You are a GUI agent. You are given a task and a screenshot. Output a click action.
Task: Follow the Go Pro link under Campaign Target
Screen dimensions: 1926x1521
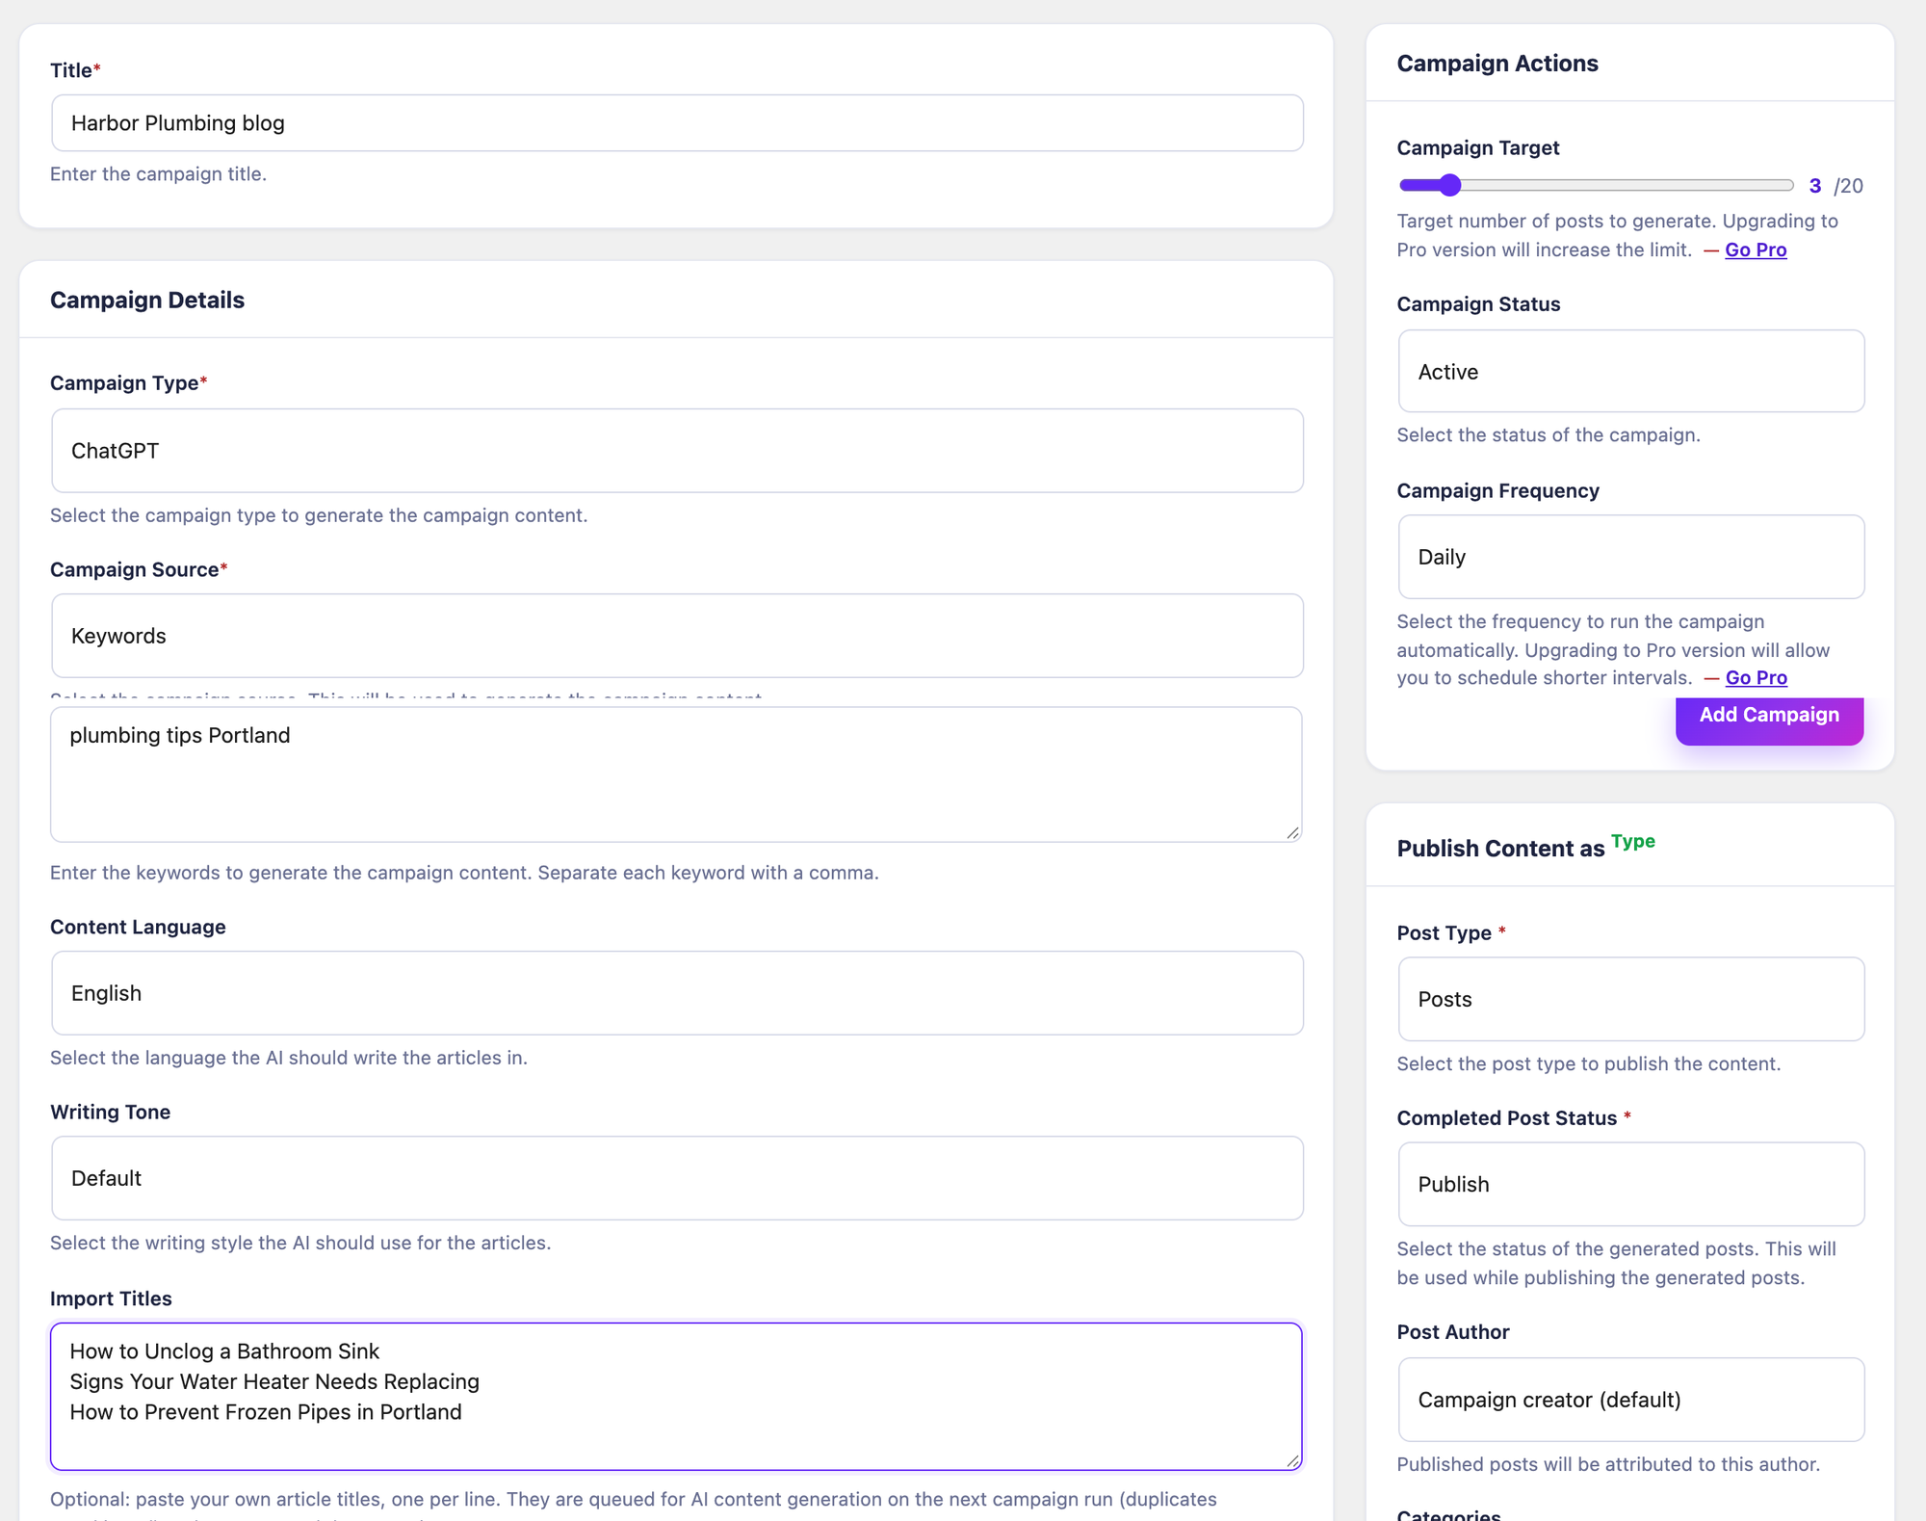point(1756,249)
